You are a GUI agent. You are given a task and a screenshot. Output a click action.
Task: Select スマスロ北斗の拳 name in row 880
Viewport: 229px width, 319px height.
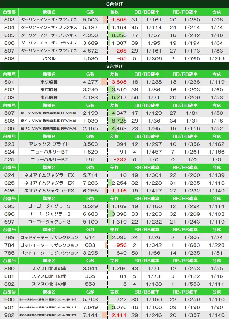(x=49, y=269)
